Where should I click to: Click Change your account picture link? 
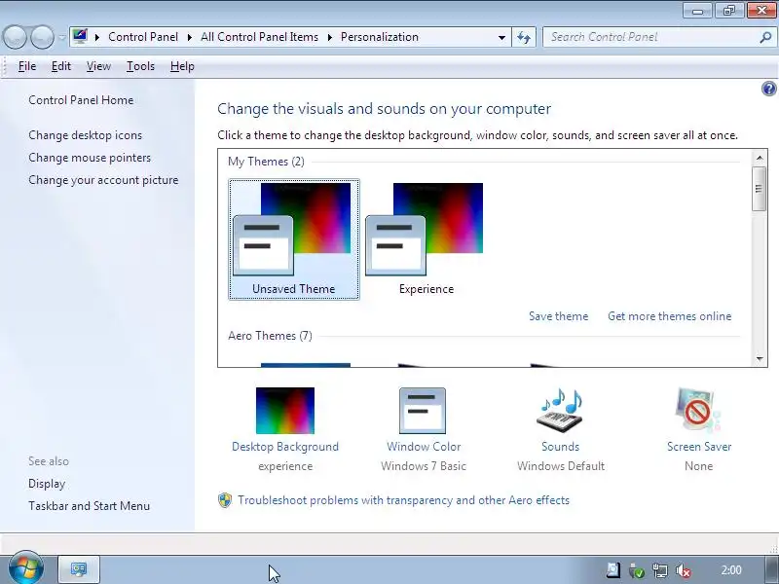[103, 180]
